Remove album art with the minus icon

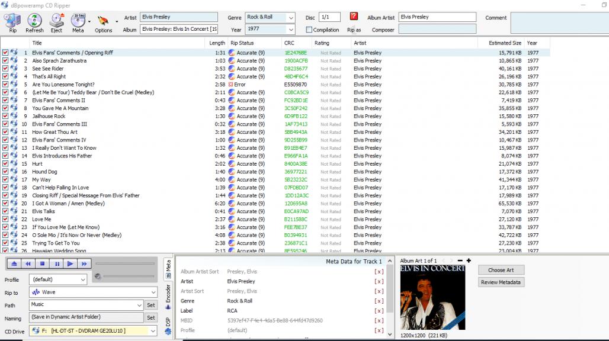point(460,260)
